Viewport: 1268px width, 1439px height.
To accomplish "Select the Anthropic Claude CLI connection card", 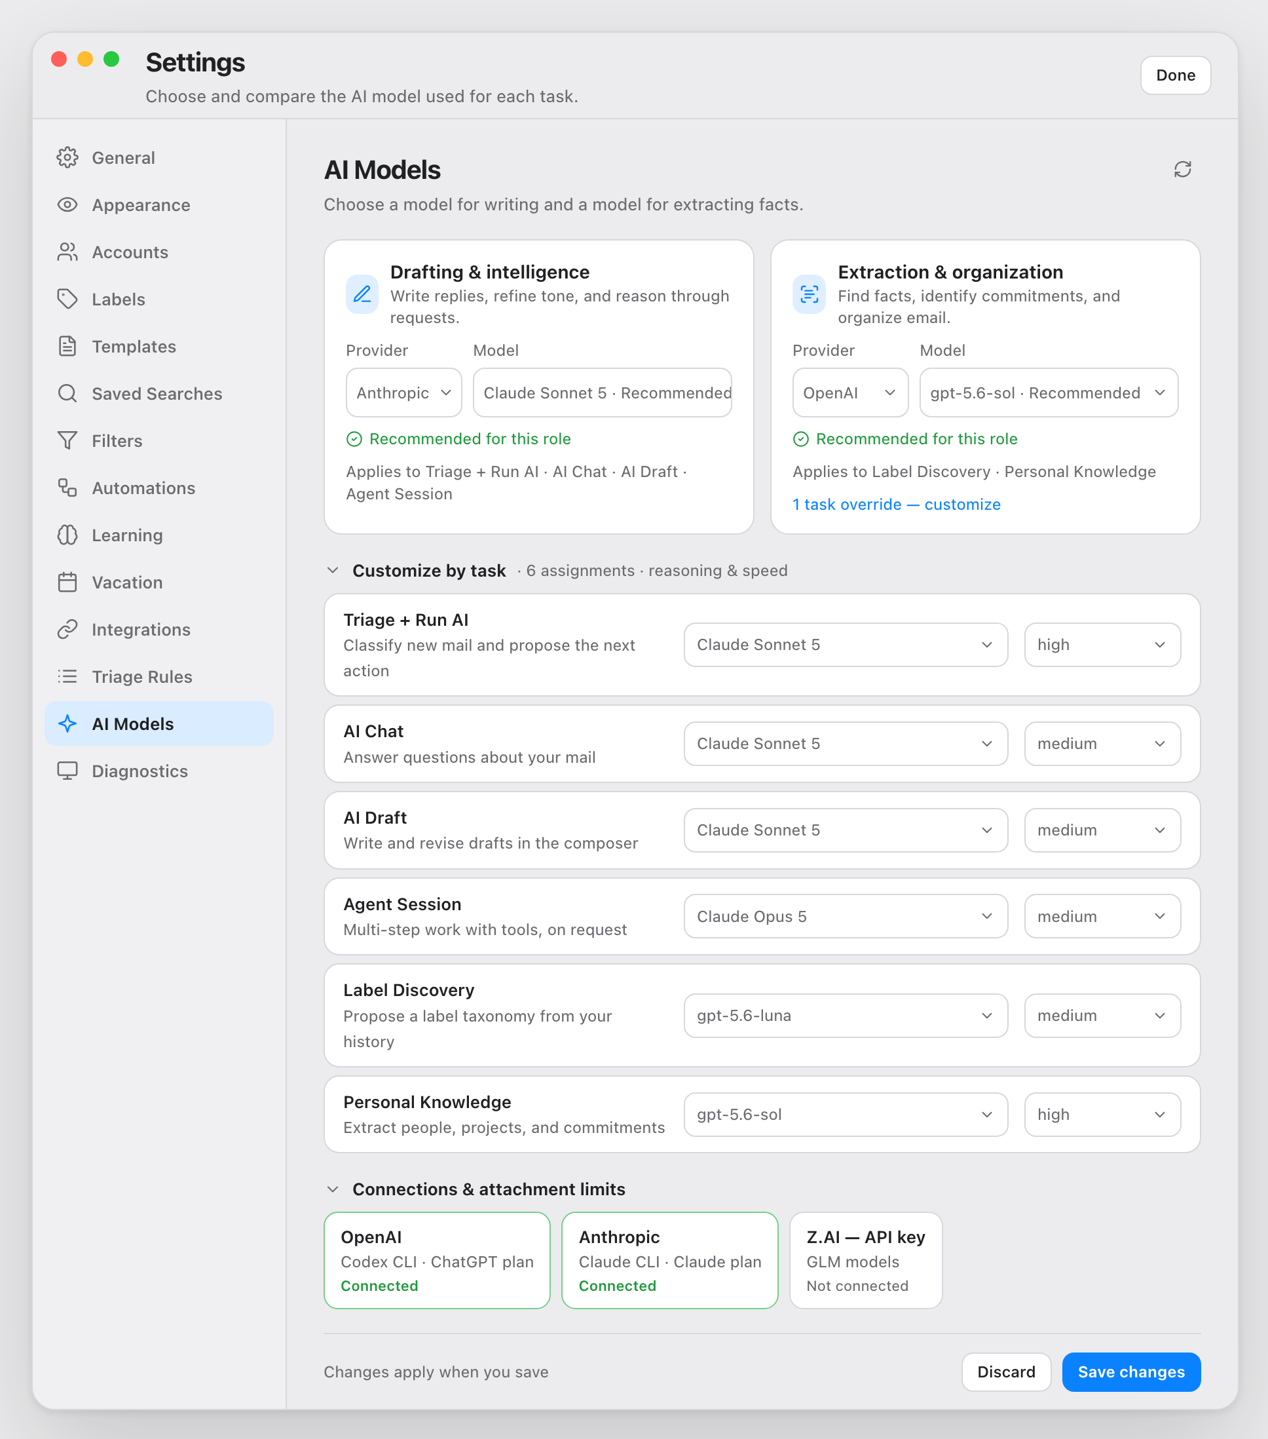I will pos(670,1260).
